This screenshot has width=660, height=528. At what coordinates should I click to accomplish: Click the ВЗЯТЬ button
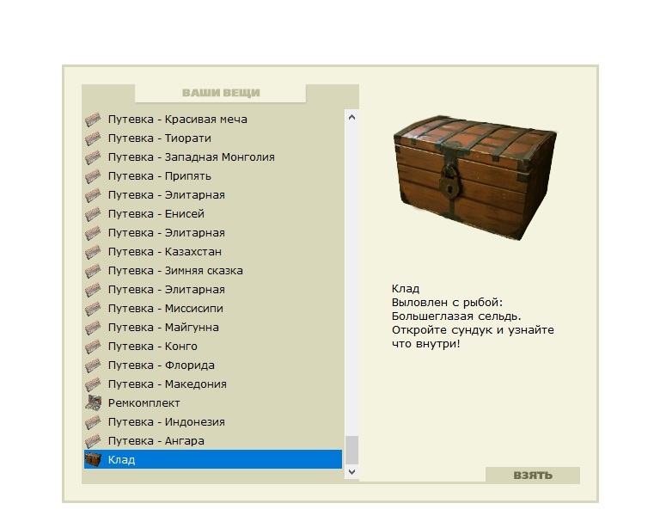click(x=533, y=476)
